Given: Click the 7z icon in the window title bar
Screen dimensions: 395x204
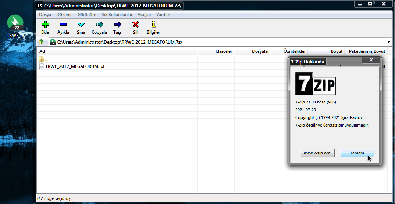Looking at the screenshot, I should [39, 5].
